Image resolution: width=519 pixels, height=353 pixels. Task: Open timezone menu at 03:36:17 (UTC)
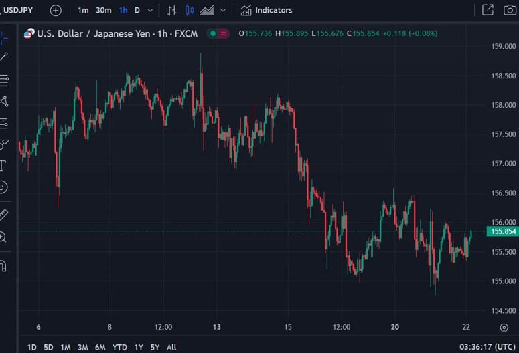click(488, 347)
